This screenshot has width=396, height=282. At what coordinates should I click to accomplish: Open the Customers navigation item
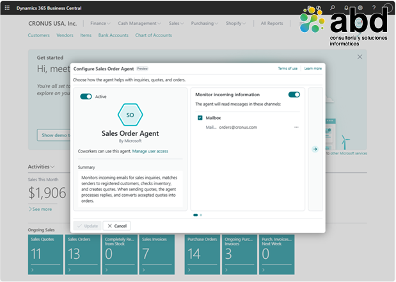[x=38, y=35]
